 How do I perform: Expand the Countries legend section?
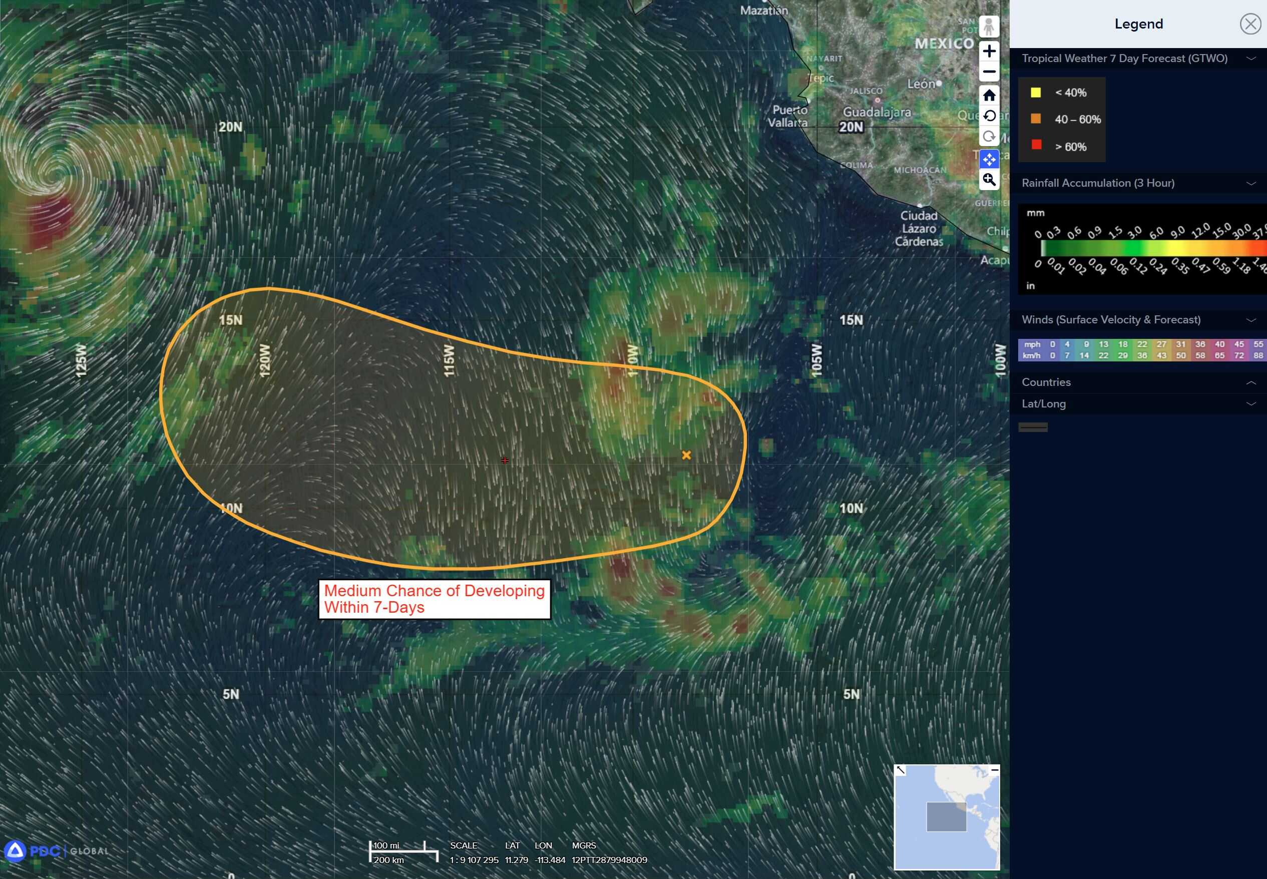(1250, 382)
